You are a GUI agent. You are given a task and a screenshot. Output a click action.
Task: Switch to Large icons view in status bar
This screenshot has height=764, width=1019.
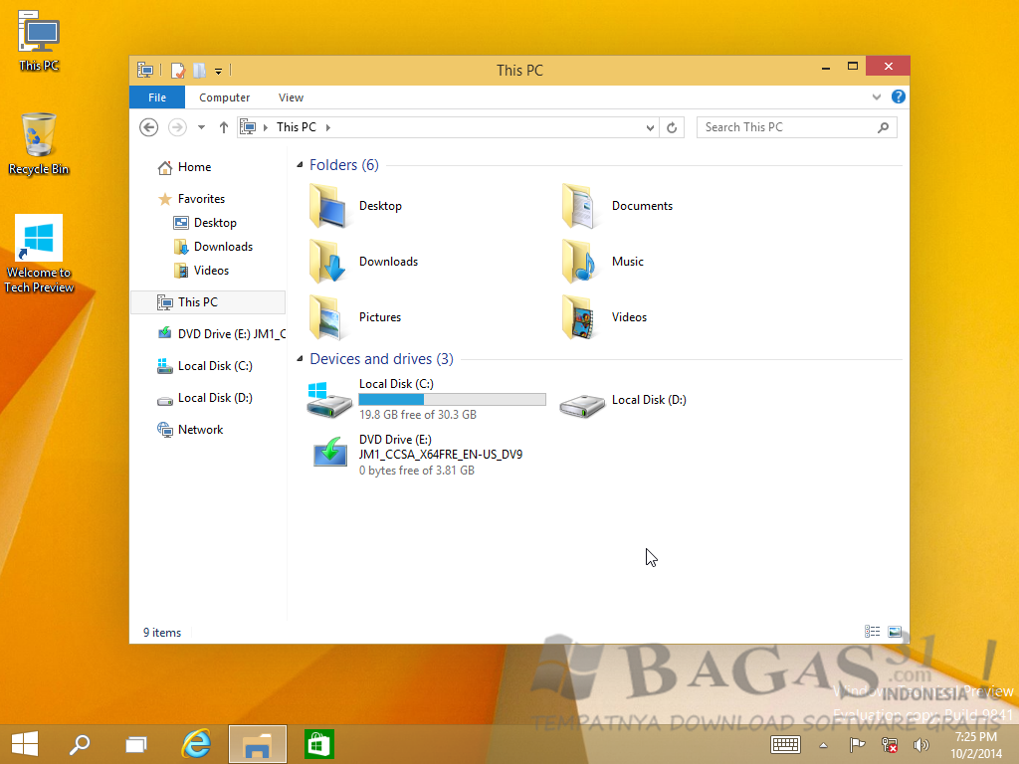coord(895,632)
